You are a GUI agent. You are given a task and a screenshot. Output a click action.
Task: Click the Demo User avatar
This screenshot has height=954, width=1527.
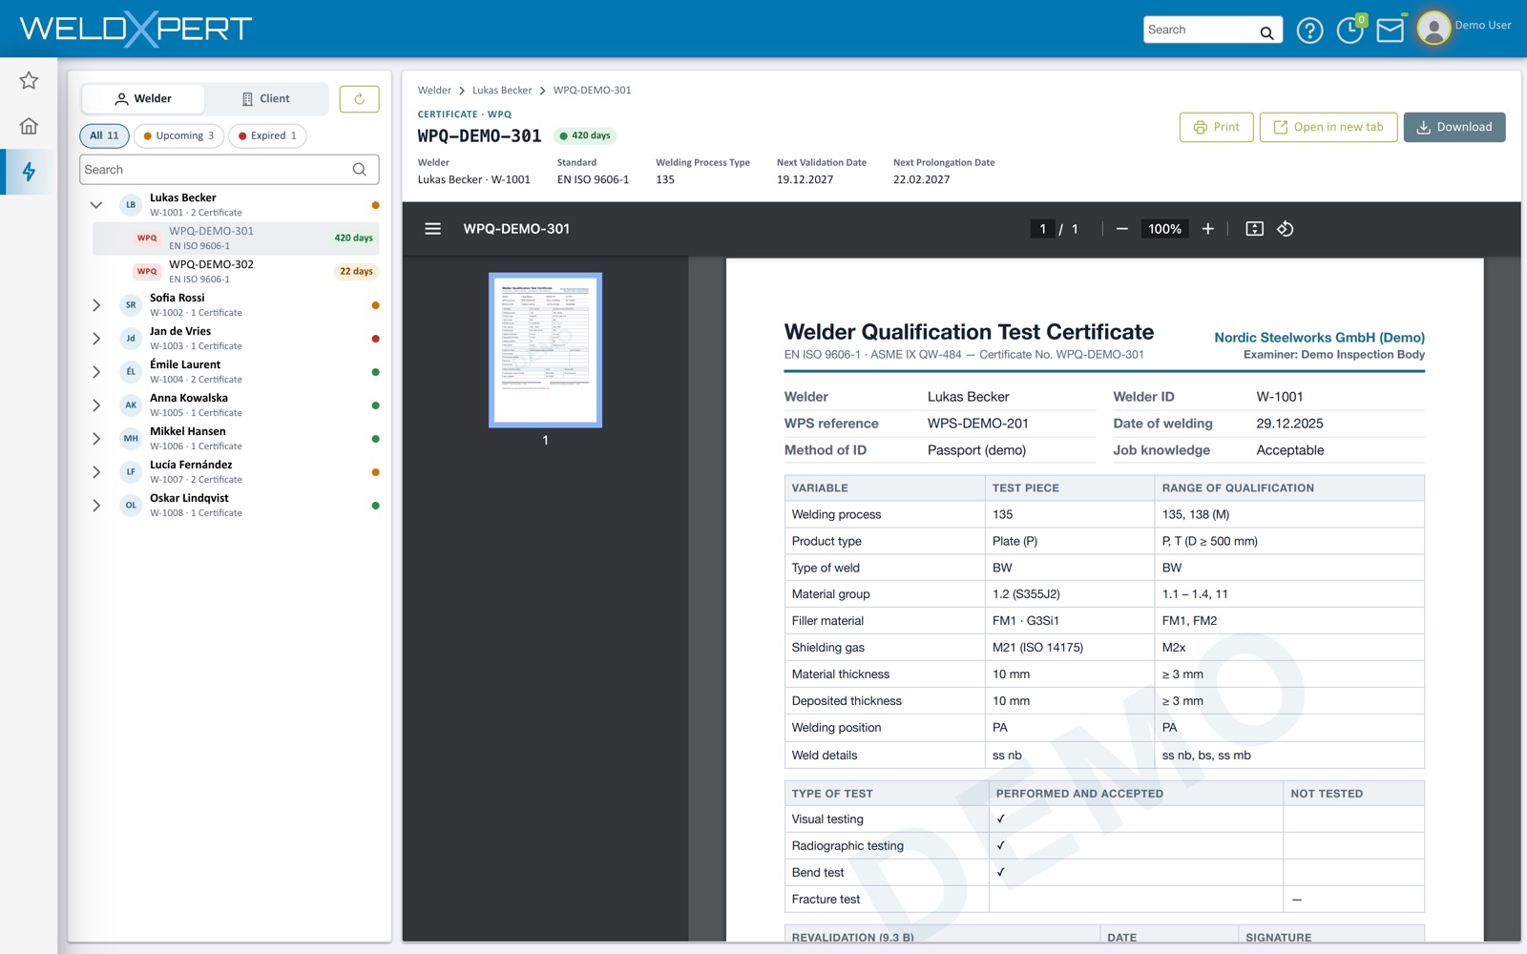[x=1433, y=29]
